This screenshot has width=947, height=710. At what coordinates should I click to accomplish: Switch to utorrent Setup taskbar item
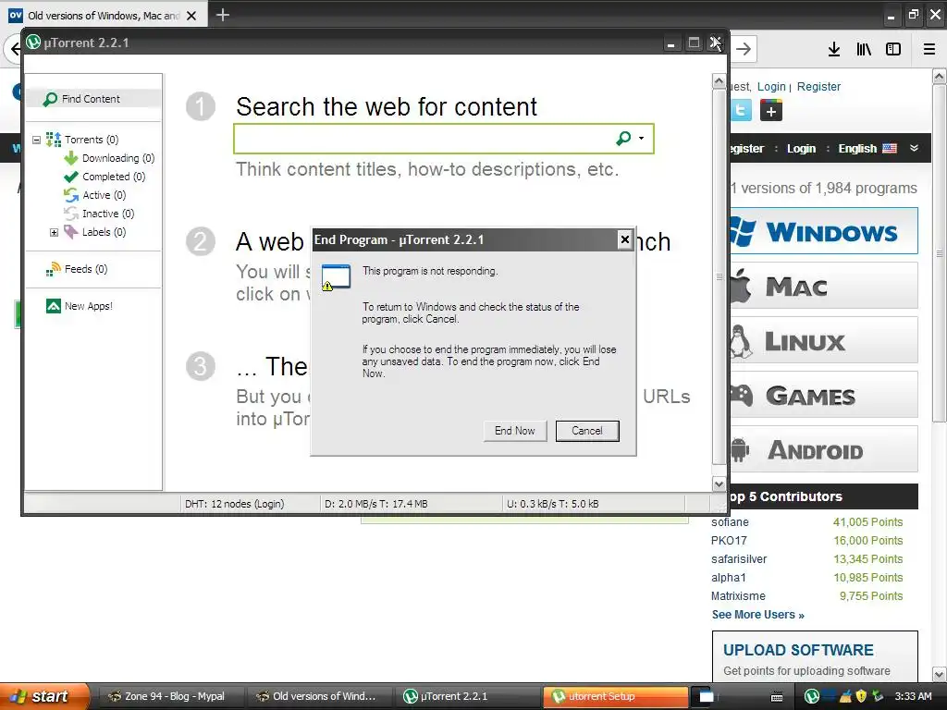pyautogui.click(x=615, y=696)
